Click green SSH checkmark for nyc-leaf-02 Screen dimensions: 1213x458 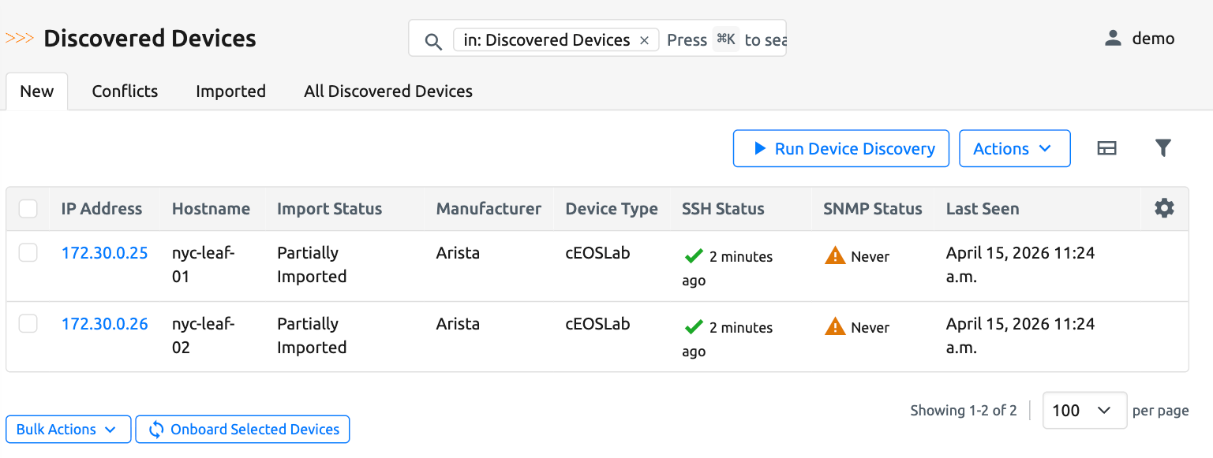[x=693, y=327]
